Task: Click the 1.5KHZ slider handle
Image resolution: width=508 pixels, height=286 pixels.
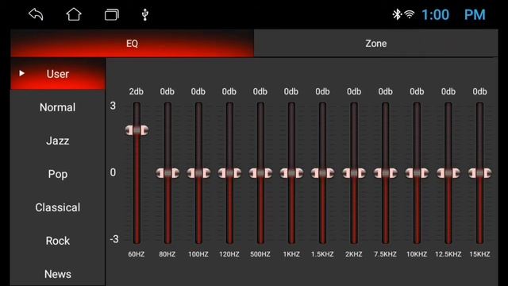Action: coord(323,173)
